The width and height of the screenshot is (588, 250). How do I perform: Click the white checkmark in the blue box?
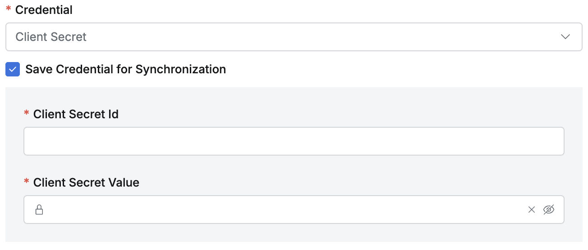tap(13, 70)
